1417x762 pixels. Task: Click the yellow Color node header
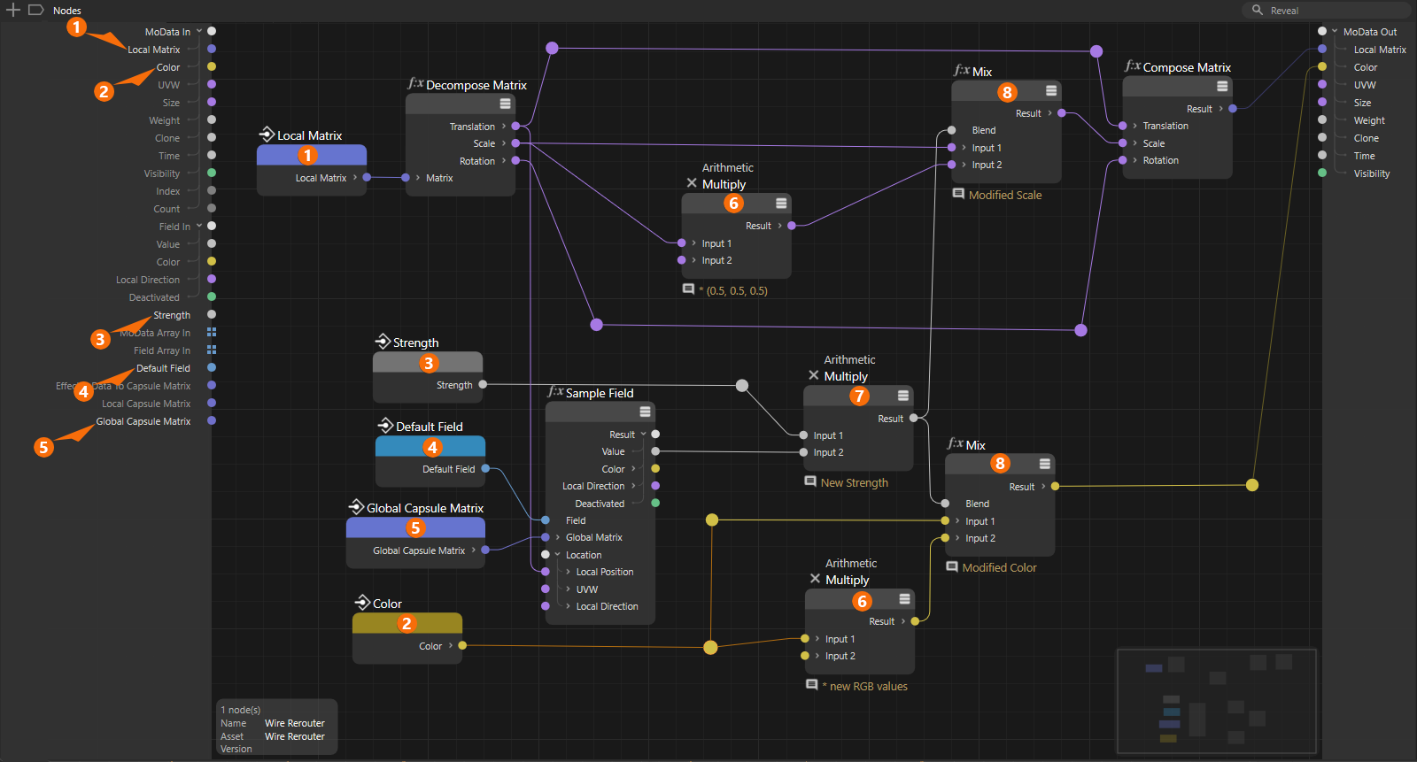tap(407, 623)
